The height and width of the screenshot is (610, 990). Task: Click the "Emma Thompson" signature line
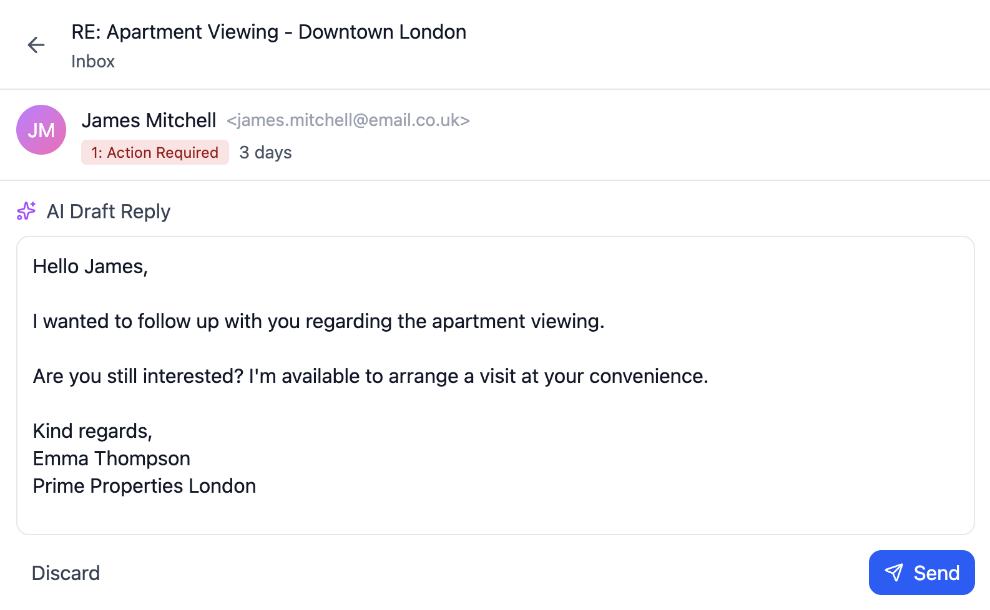112,458
